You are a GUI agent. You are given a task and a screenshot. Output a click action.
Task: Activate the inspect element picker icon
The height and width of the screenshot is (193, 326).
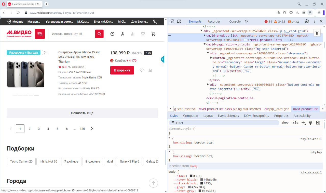(172, 21)
